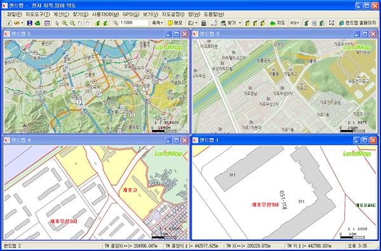Activate the 랜드맵 4 window title bar
Image resolution: width=381 pixels, height=251 pixels.
[x=84, y=140]
